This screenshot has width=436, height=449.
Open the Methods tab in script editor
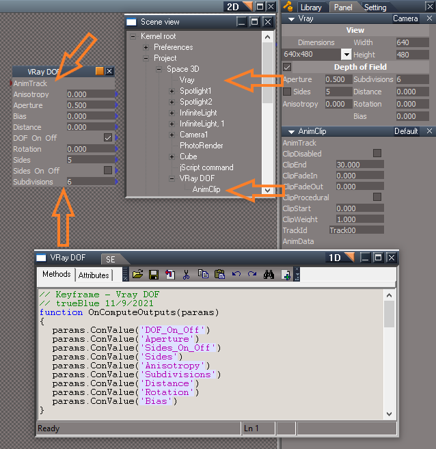57,274
